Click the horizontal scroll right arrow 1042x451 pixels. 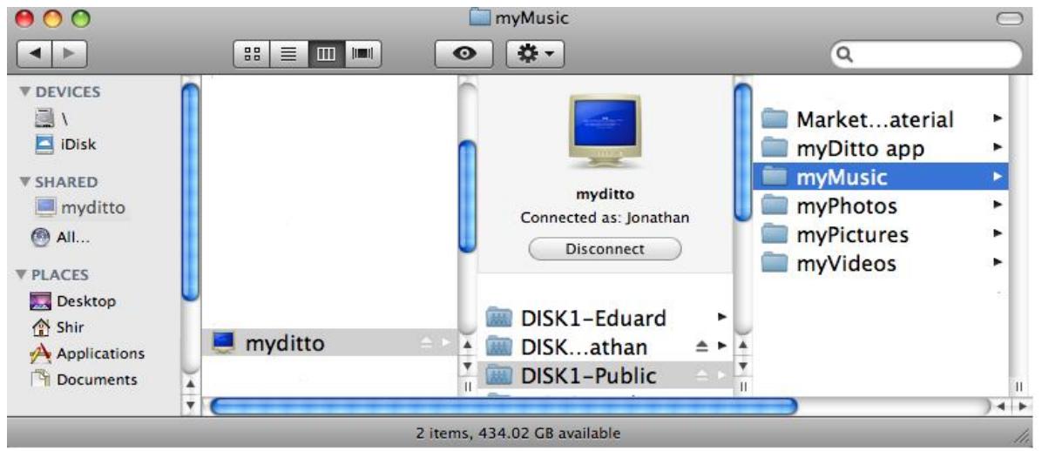(1024, 407)
